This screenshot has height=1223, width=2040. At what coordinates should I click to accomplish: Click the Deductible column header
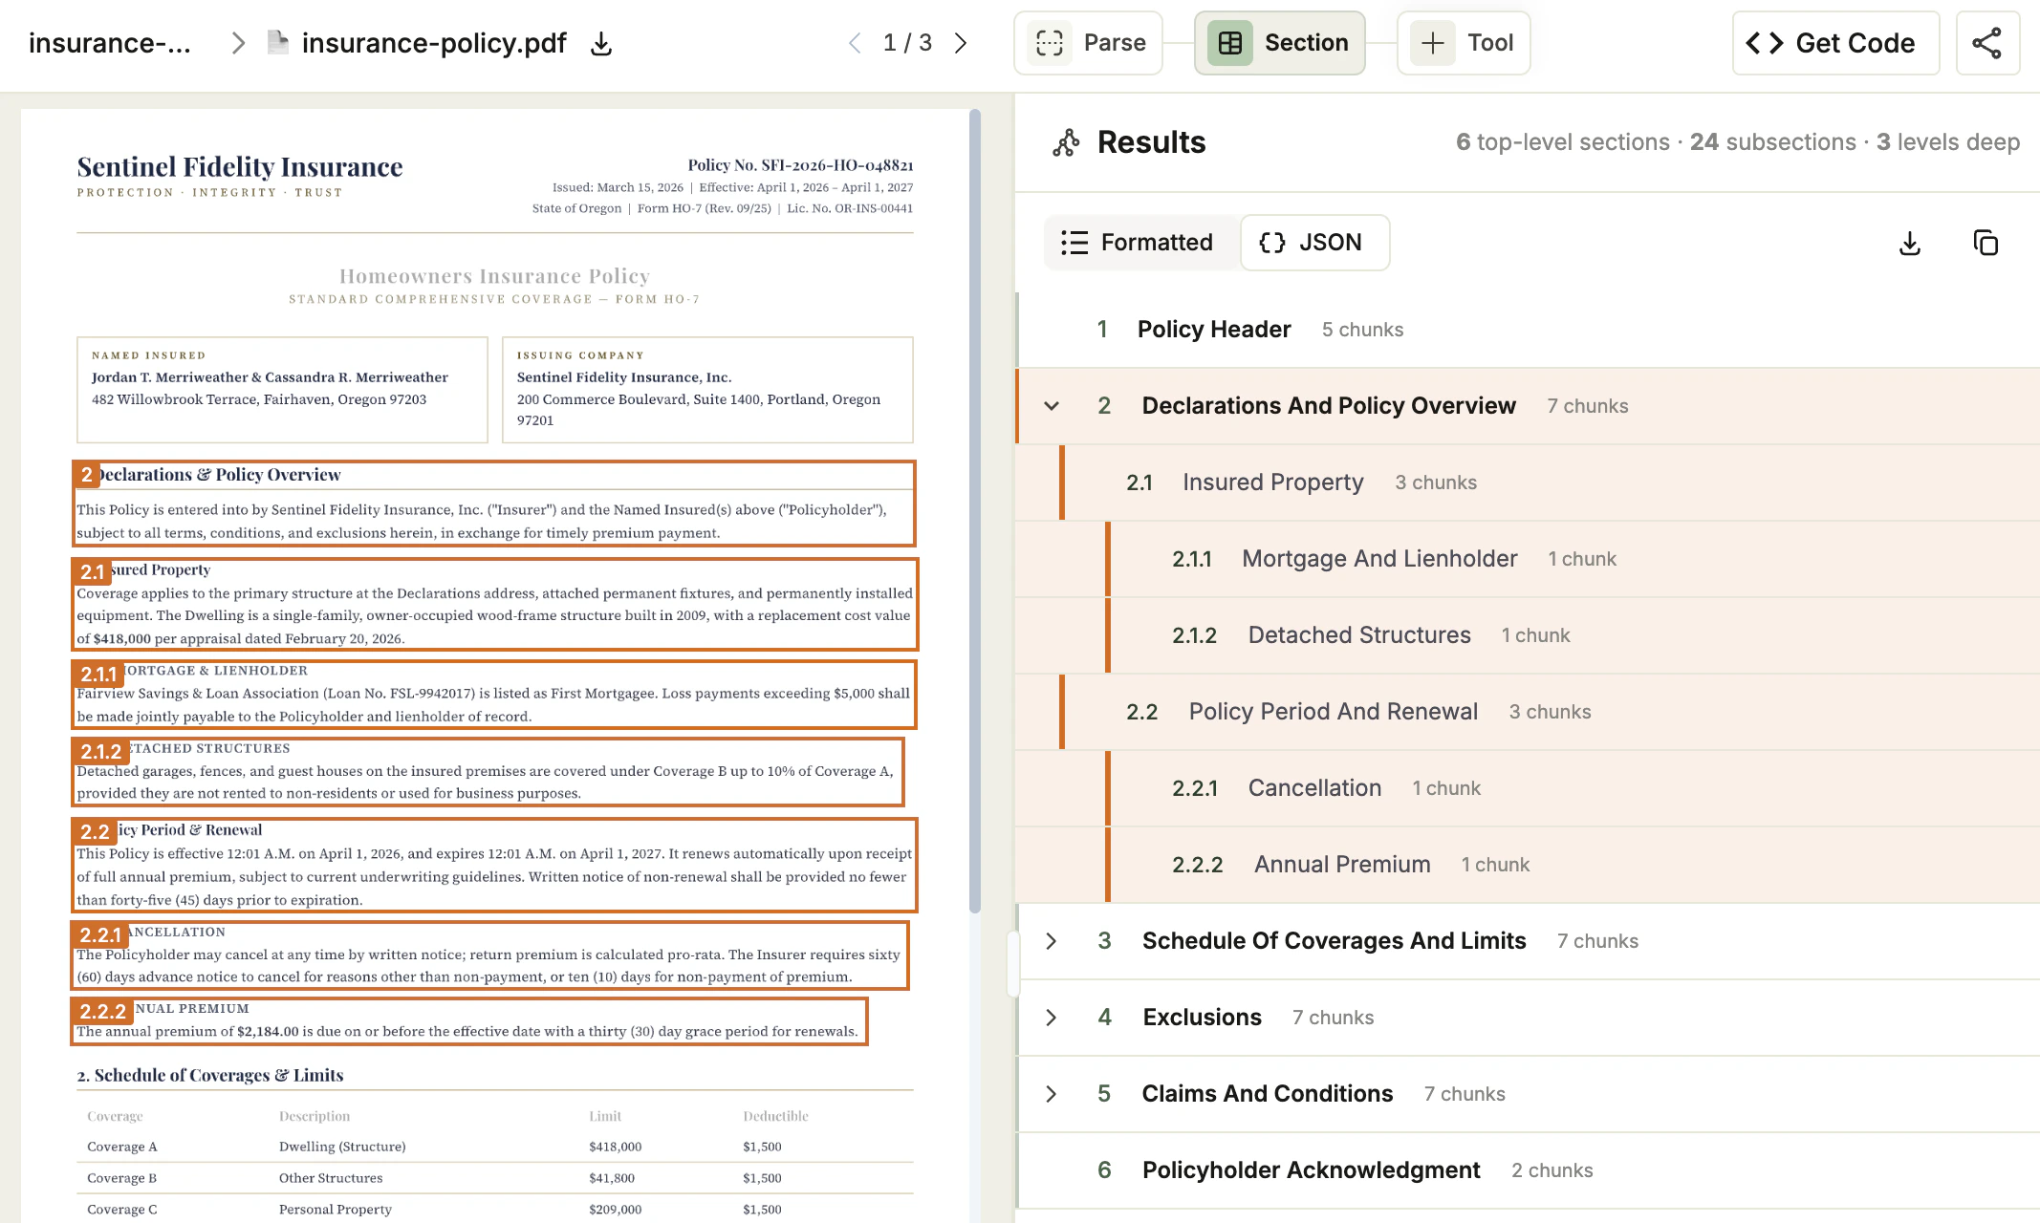(x=775, y=1116)
